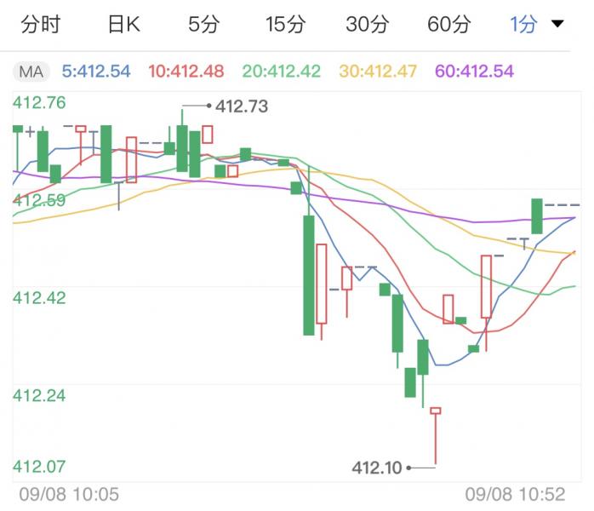Click the 09/08 10:05 start time label
Viewport: 594px width, 511px height.
click(x=69, y=494)
